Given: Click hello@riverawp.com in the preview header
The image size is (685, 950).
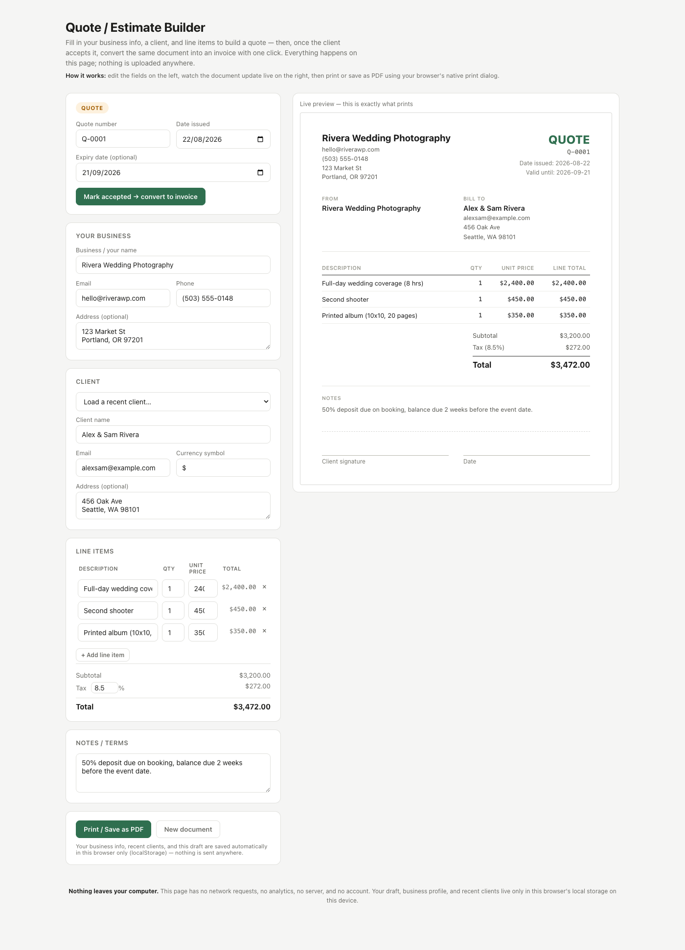Looking at the screenshot, I should 351,150.
